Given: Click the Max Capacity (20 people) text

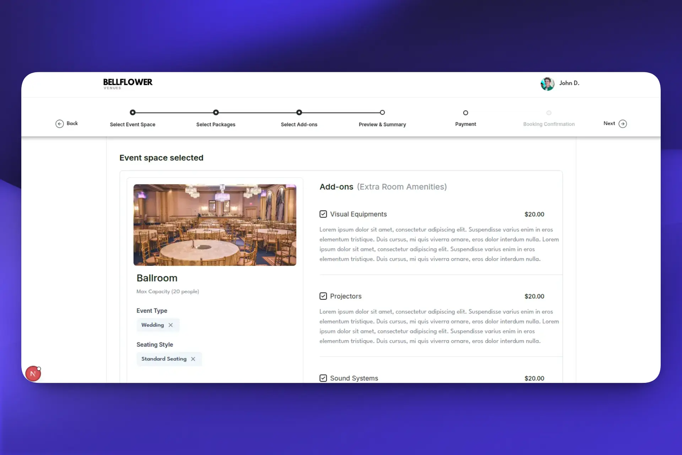Looking at the screenshot, I should pyautogui.click(x=168, y=291).
